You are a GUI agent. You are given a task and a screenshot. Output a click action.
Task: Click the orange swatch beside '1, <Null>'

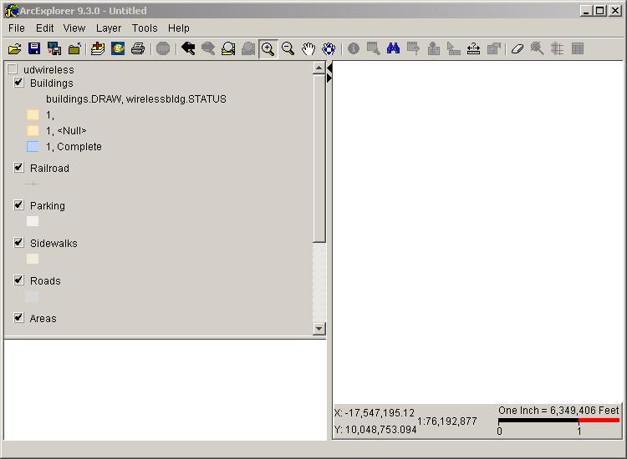(x=33, y=130)
